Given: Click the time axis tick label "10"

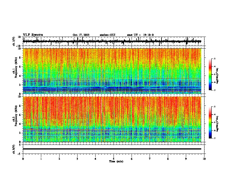Looking at the screenshot, I should [204, 159].
